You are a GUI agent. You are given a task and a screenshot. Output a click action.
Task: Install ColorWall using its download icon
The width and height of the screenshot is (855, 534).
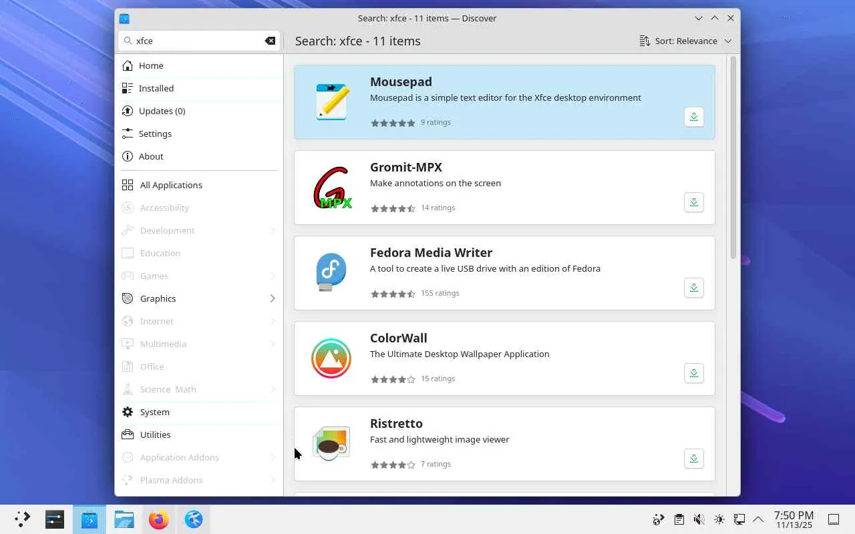coord(694,373)
